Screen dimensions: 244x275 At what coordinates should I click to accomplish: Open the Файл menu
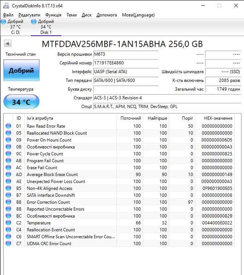(8, 15)
